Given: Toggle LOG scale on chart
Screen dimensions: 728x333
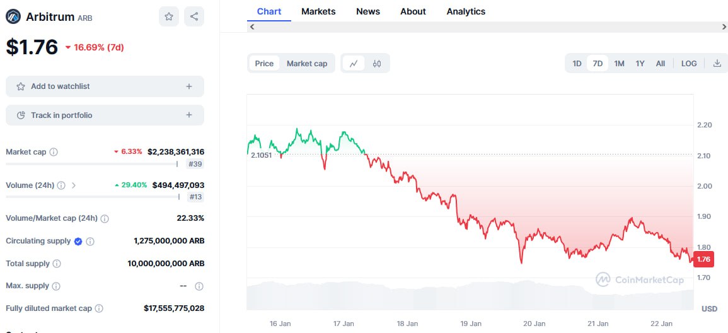Looking at the screenshot, I should (689, 63).
